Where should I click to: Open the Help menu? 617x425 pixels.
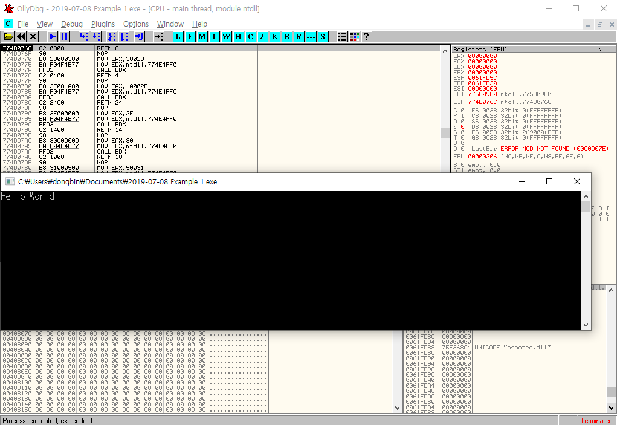pyautogui.click(x=199, y=24)
